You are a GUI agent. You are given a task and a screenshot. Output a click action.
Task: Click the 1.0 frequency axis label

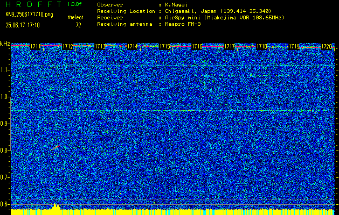4,97
